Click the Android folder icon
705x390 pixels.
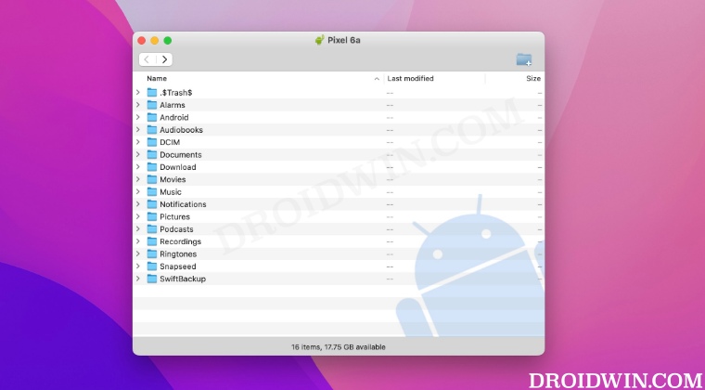(152, 117)
